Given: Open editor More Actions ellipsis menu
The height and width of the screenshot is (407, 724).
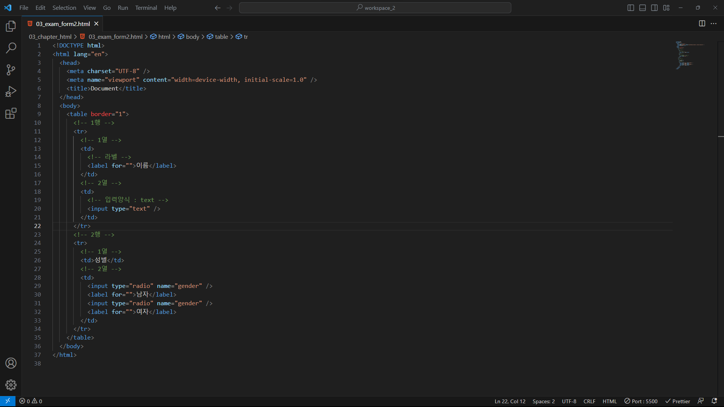Looking at the screenshot, I should tap(714, 24).
